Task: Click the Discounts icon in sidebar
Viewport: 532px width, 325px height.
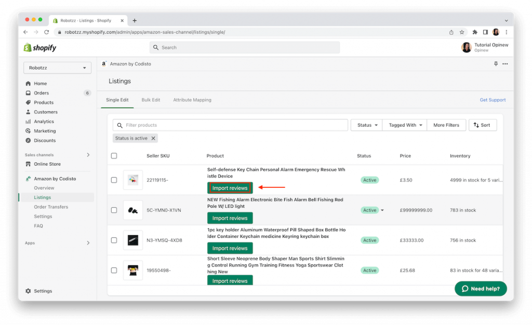Action: 28,140
